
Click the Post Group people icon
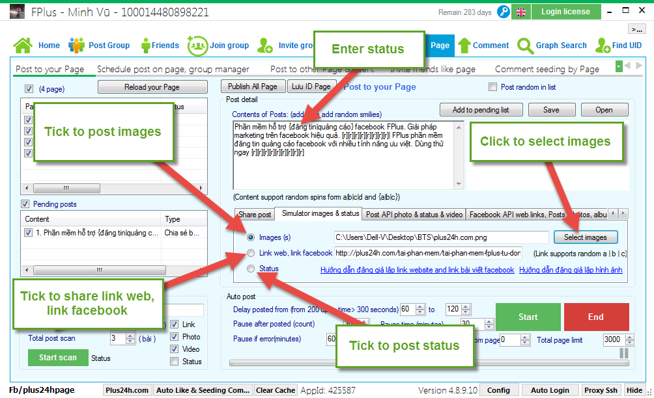tap(76, 46)
